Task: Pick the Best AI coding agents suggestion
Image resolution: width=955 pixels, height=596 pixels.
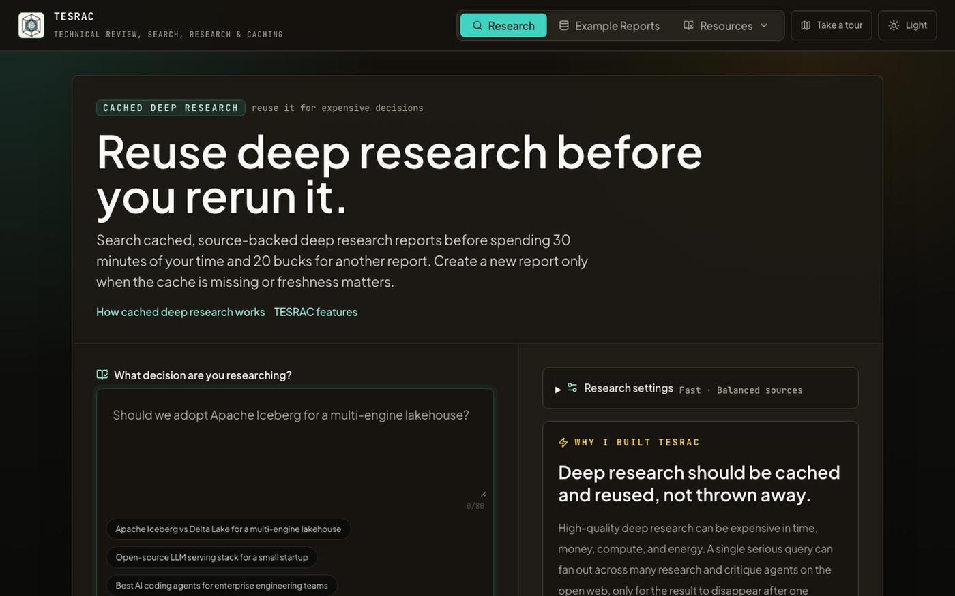Action: tap(222, 586)
